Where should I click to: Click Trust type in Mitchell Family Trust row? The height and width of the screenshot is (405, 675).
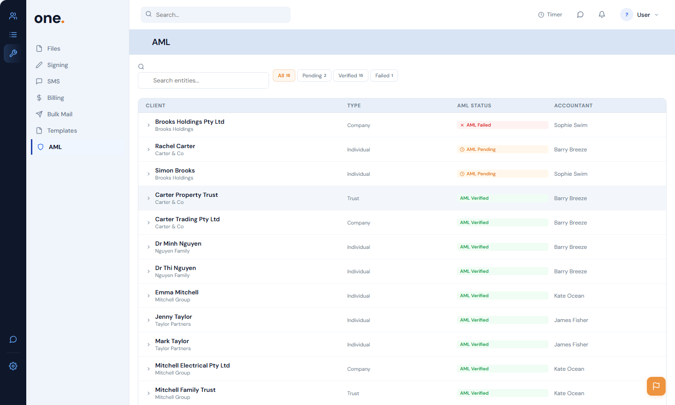pyautogui.click(x=353, y=393)
